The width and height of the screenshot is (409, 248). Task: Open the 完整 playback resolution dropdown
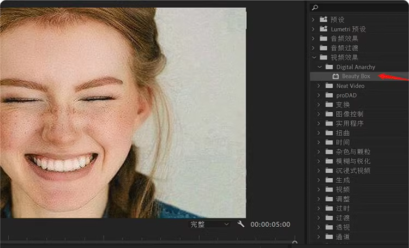coord(210,224)
